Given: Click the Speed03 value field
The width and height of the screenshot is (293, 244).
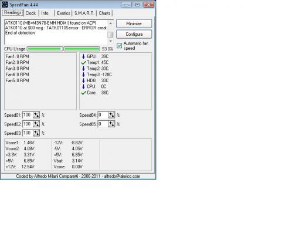Looking at the screenshot, I should point(28,133).
